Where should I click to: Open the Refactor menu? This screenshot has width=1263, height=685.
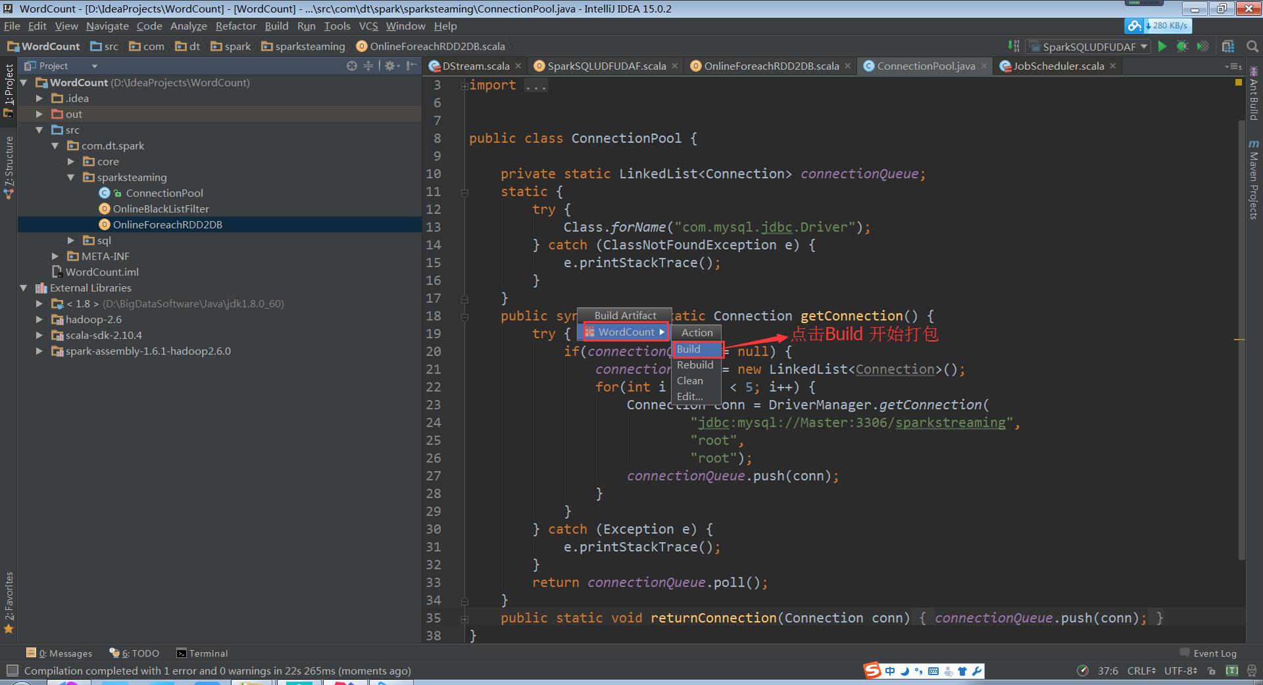pyautogui.click(x=235, y=26)
